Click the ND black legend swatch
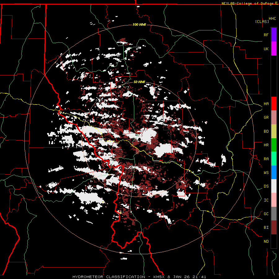 click(x=274, y=241)
